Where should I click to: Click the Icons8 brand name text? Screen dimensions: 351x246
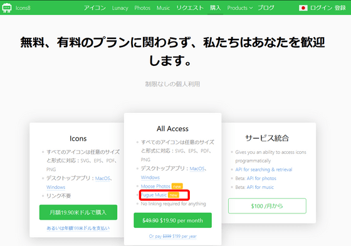[23, 8]
